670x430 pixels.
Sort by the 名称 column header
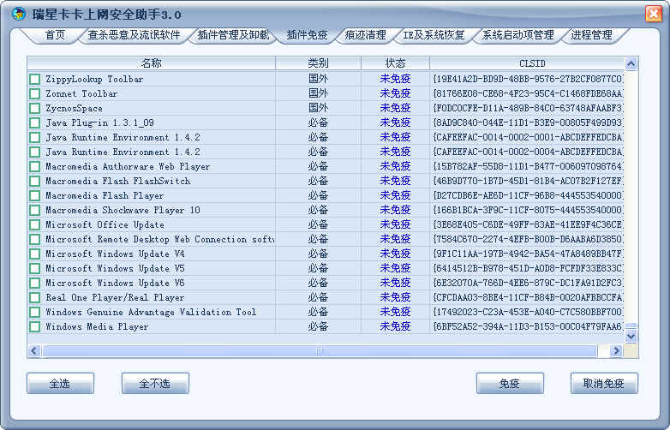coord(152,63)
